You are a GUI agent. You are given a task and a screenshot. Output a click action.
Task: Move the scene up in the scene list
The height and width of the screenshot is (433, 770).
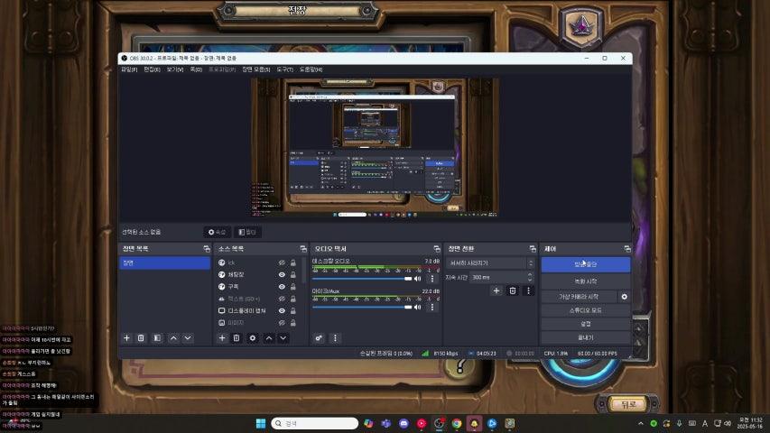pyautogui.click(x=173, y=338)
